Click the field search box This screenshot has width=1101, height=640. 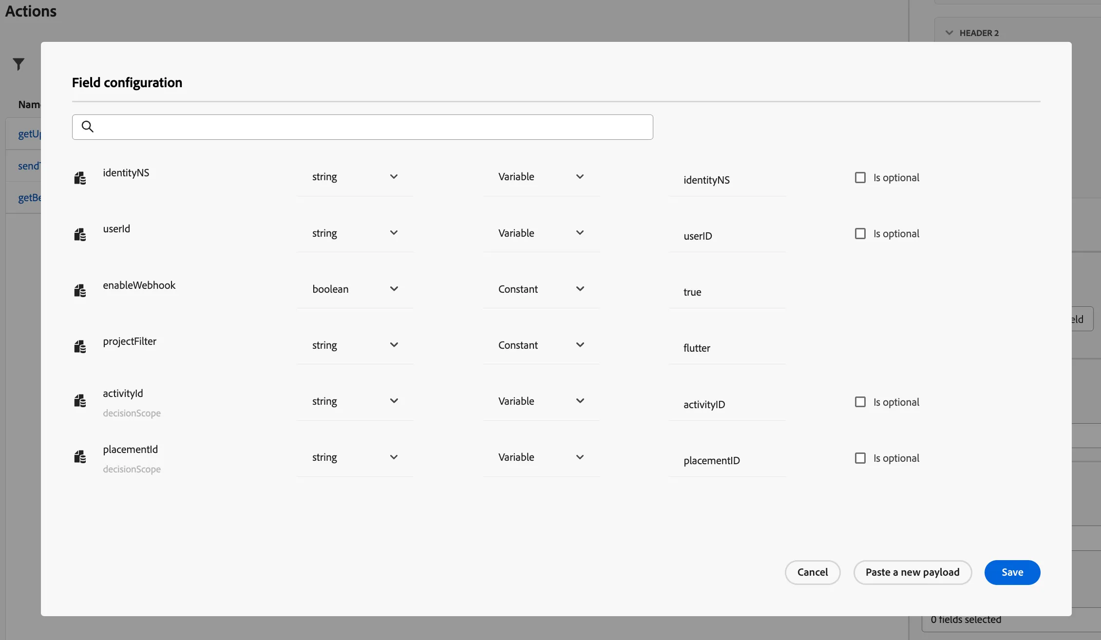tap(362, 127)
